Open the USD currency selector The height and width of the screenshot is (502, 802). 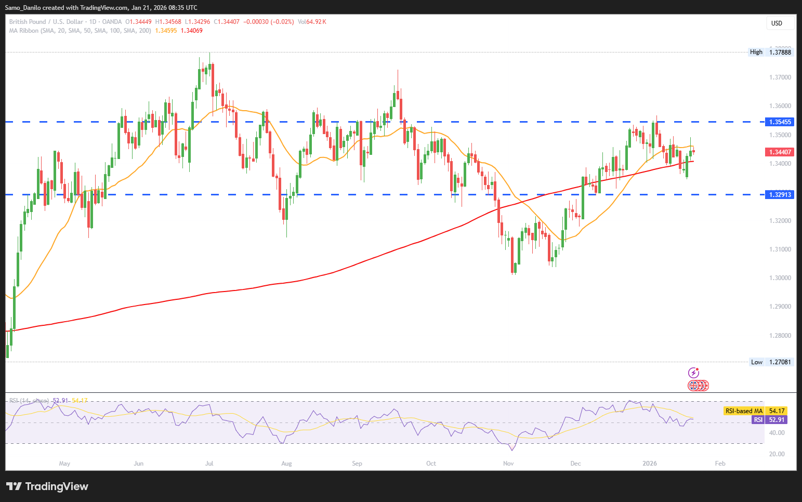(x=780, y=23)
